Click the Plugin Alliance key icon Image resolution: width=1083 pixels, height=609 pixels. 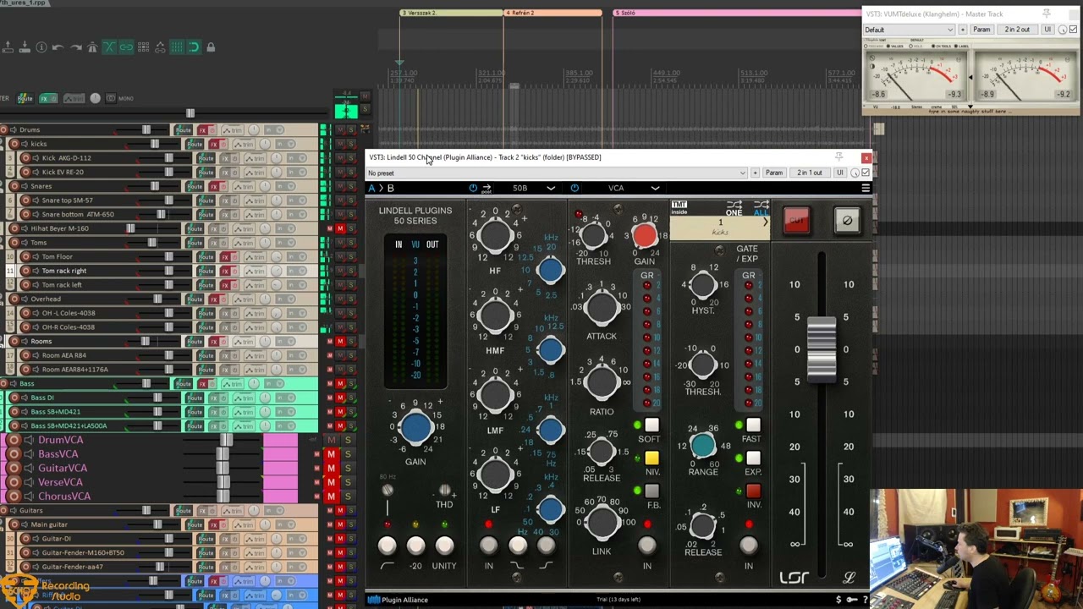(852, 600)
